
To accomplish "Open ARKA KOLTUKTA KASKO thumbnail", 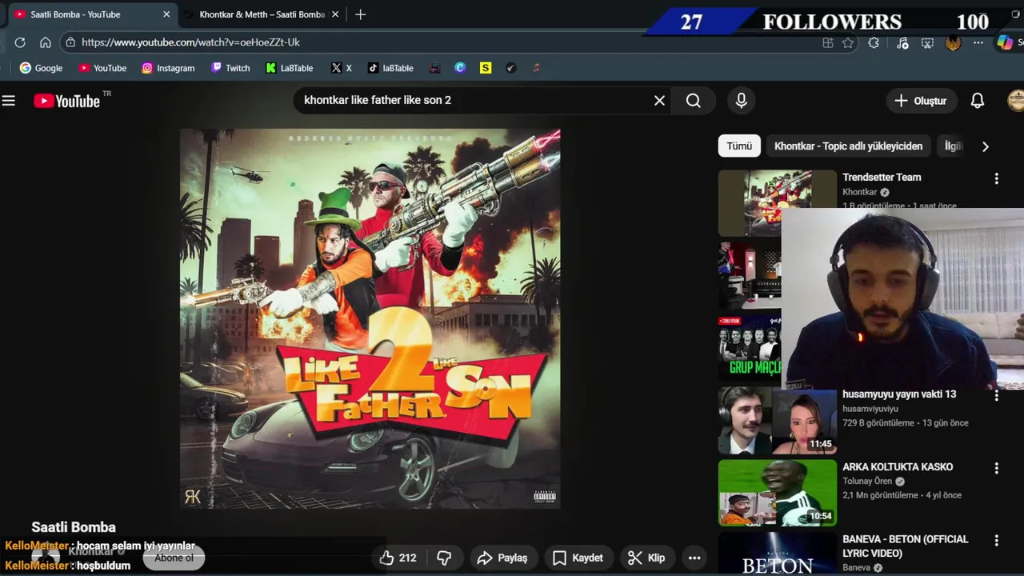I will (777, 493).
